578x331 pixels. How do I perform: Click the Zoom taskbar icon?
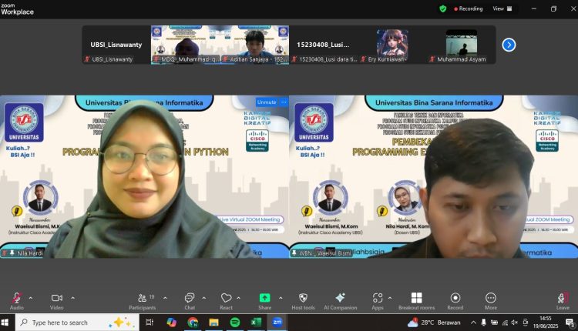277,323
